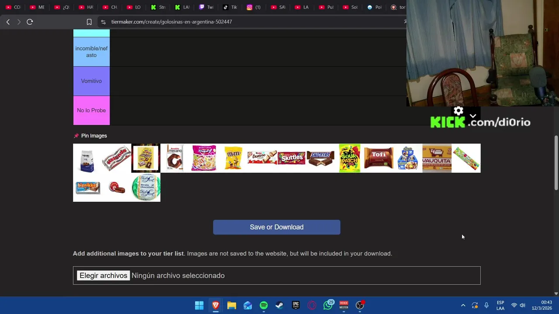The height and width of the screenshot is (314, 559).
Task: Open Steam from the taskbar
Action: [x=279, y=305]
